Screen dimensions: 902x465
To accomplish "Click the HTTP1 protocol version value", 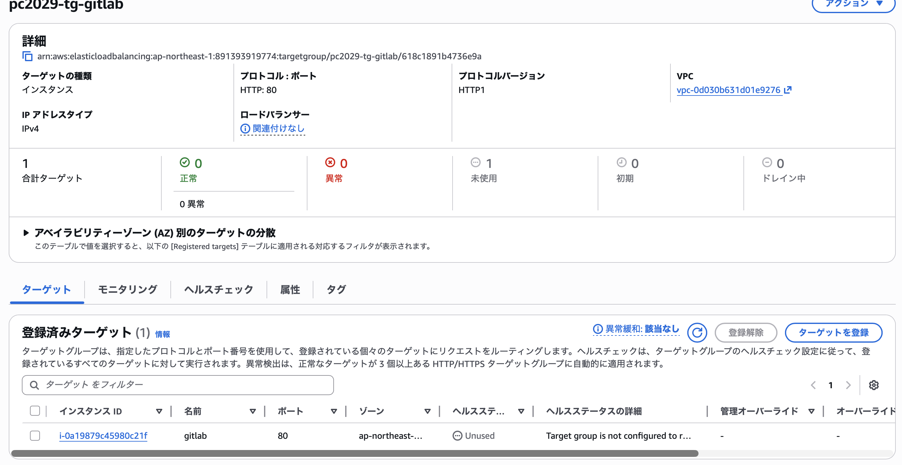I will point(471,90).
